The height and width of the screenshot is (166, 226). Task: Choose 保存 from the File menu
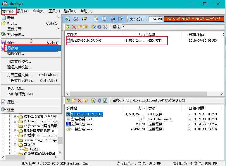[x=31, y=42]
